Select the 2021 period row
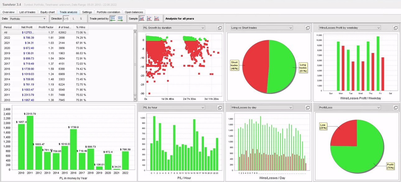Screen dimensions: 401x182 pyautogui.click(x=44, y=43)
